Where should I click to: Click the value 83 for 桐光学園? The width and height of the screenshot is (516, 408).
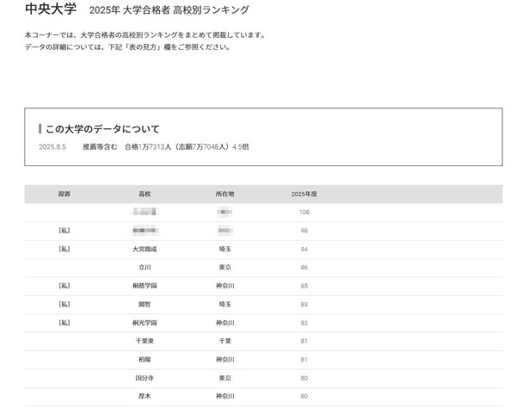(304, 323)
